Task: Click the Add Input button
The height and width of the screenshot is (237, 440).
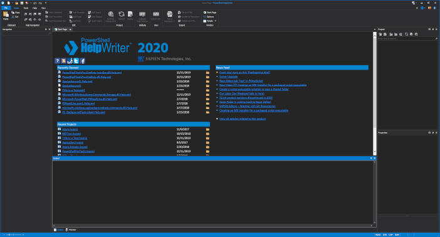Action: (94, 13)
